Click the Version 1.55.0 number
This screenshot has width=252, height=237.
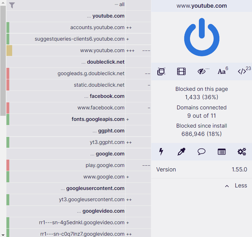[x=239, y=170]
